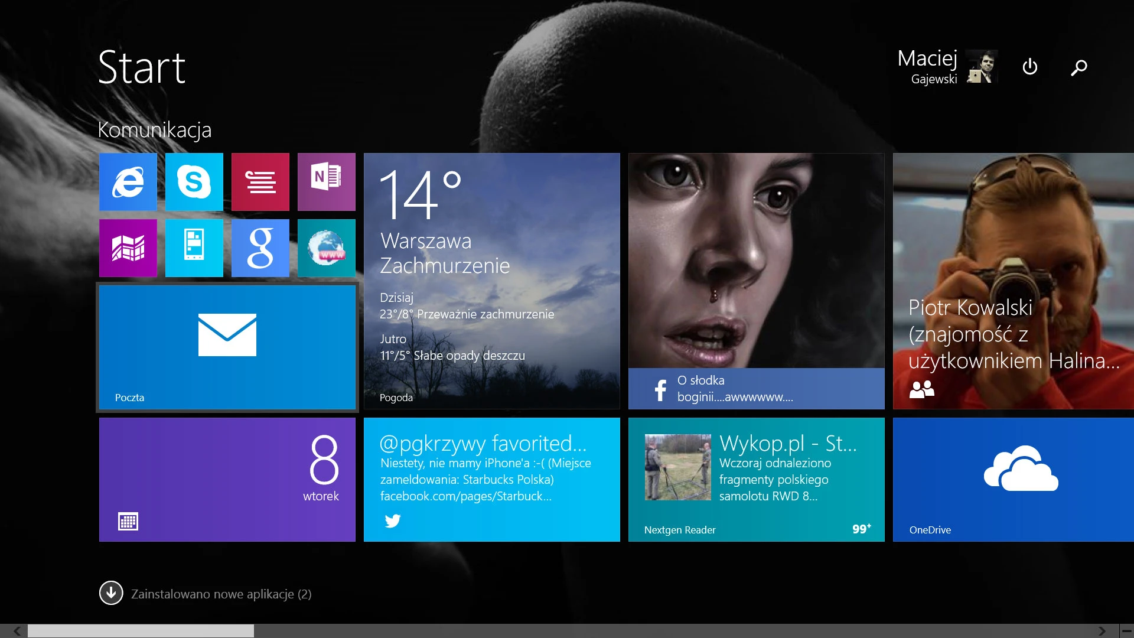Click the 'O słodka boginii' Facebook caption
Screen dimensions: 1134x638
click(x=735, y=389)
